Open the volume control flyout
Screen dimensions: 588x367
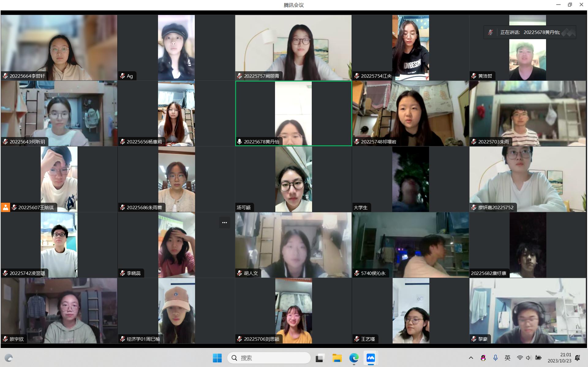point(529,358)
